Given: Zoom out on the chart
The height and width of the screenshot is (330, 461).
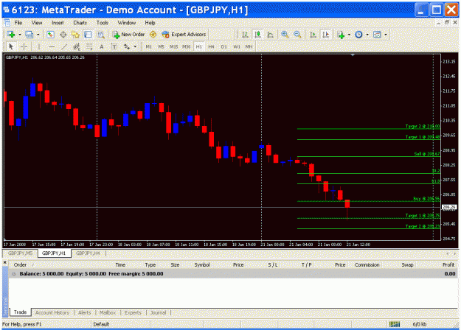Looking at the screenshot, I should (297, 35).
